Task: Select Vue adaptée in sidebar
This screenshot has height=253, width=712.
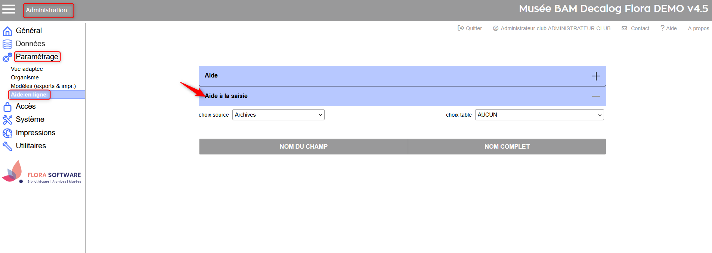Action: pos(27,69)
